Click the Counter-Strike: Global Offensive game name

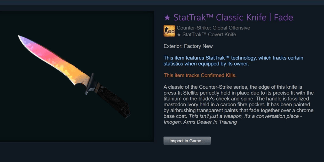click(x=213, y=28)
